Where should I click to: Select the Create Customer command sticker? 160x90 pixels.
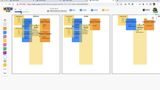click(131, 24)
